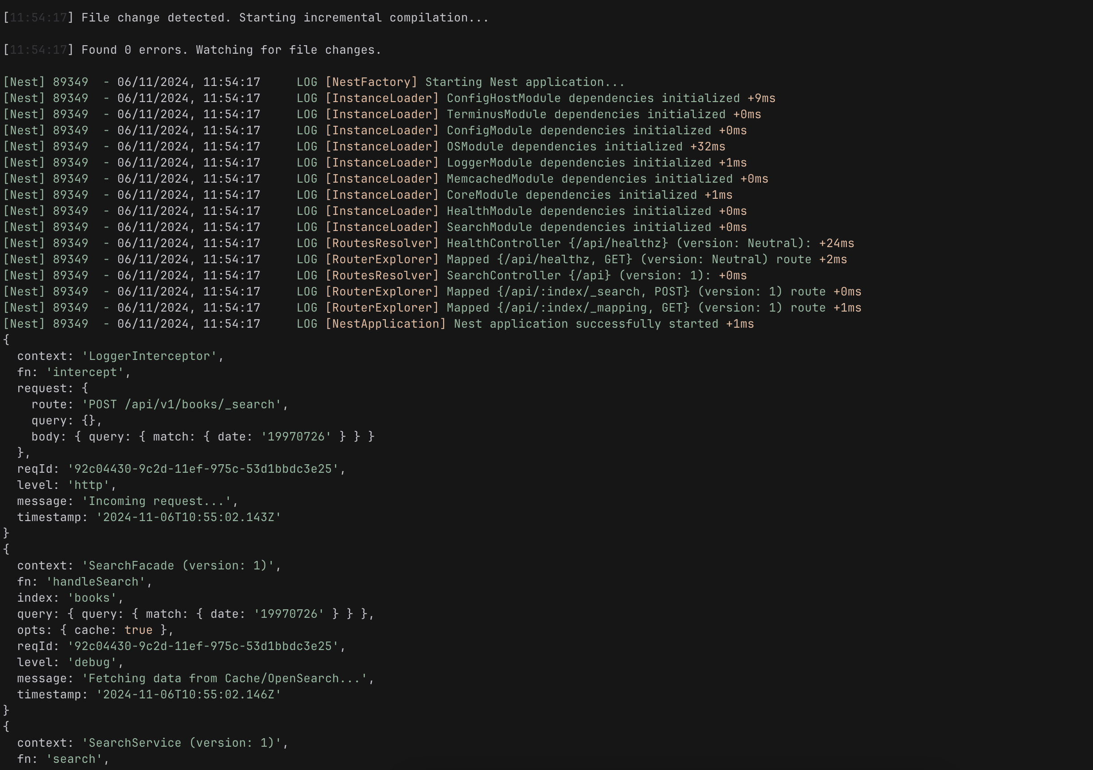
Task: Click the level: 'http' line
Action: [67, 485]
